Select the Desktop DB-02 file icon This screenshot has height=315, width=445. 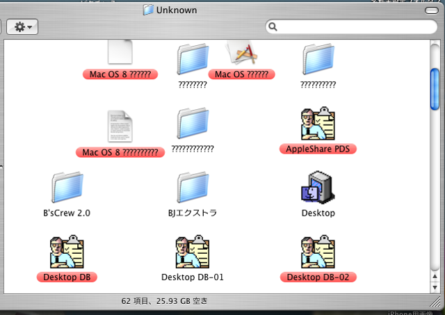tap(318, 252)
